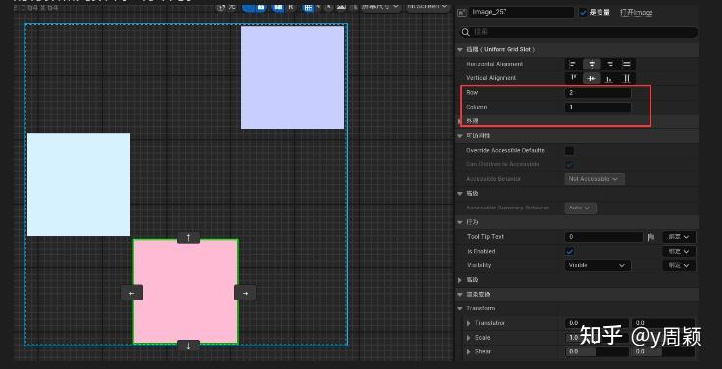Screen dimensions: 722x369
Task: Expand the Translation property row
Action: coord(469,323)
